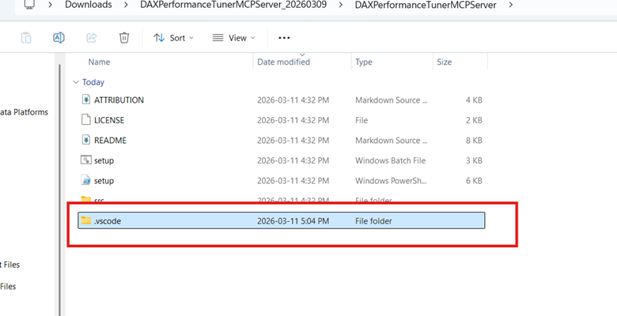The height and width of the screenshot is (316, 617).
Task: Click the Type column header
Action: [364, 62]
